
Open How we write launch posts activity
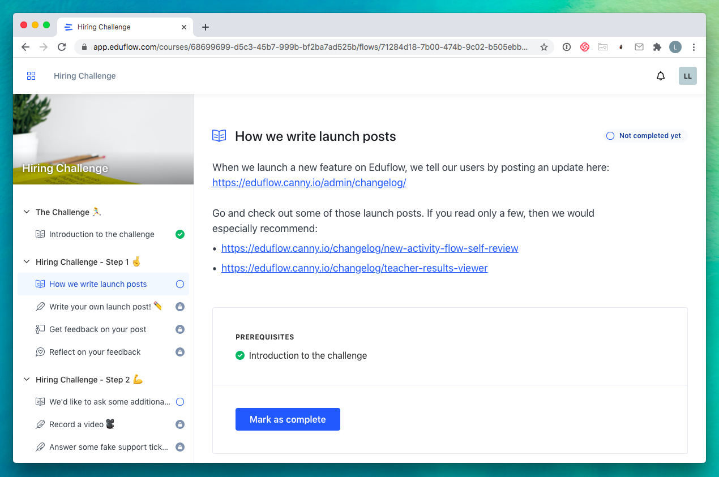click(x=103, y=284)
